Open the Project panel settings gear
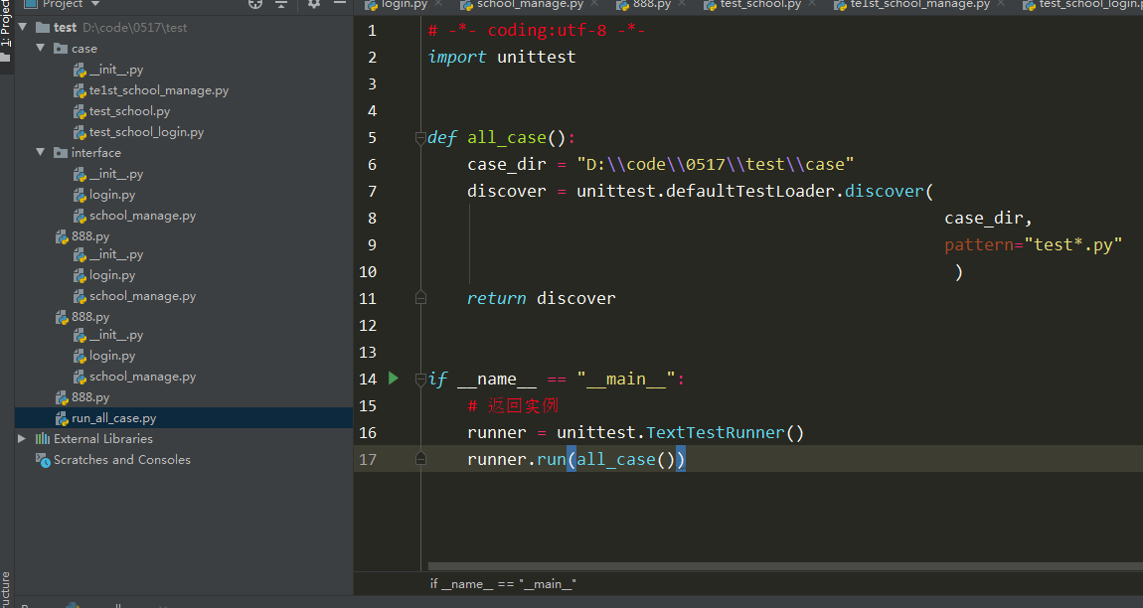Viewport: 1143px width, 608px height. pyautogui.click(x=314, y=4)
